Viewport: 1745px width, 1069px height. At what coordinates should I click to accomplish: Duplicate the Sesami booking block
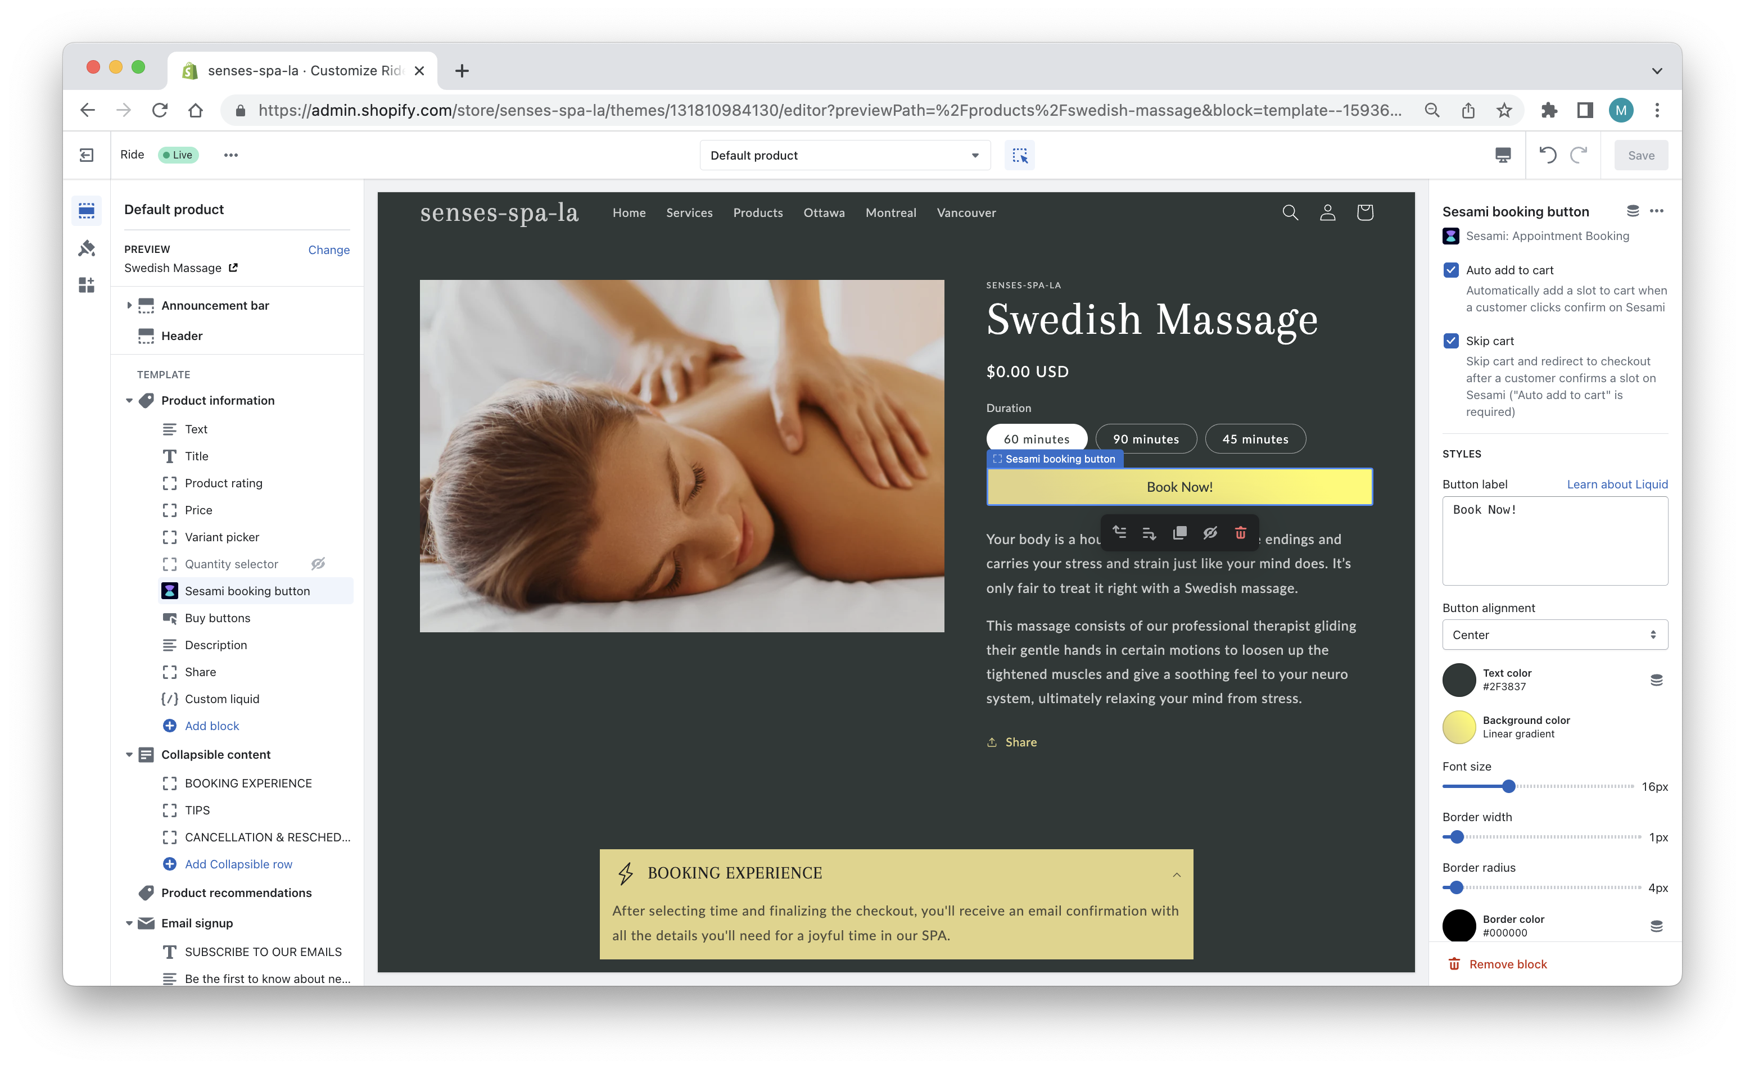click(x=1179, y=532)
